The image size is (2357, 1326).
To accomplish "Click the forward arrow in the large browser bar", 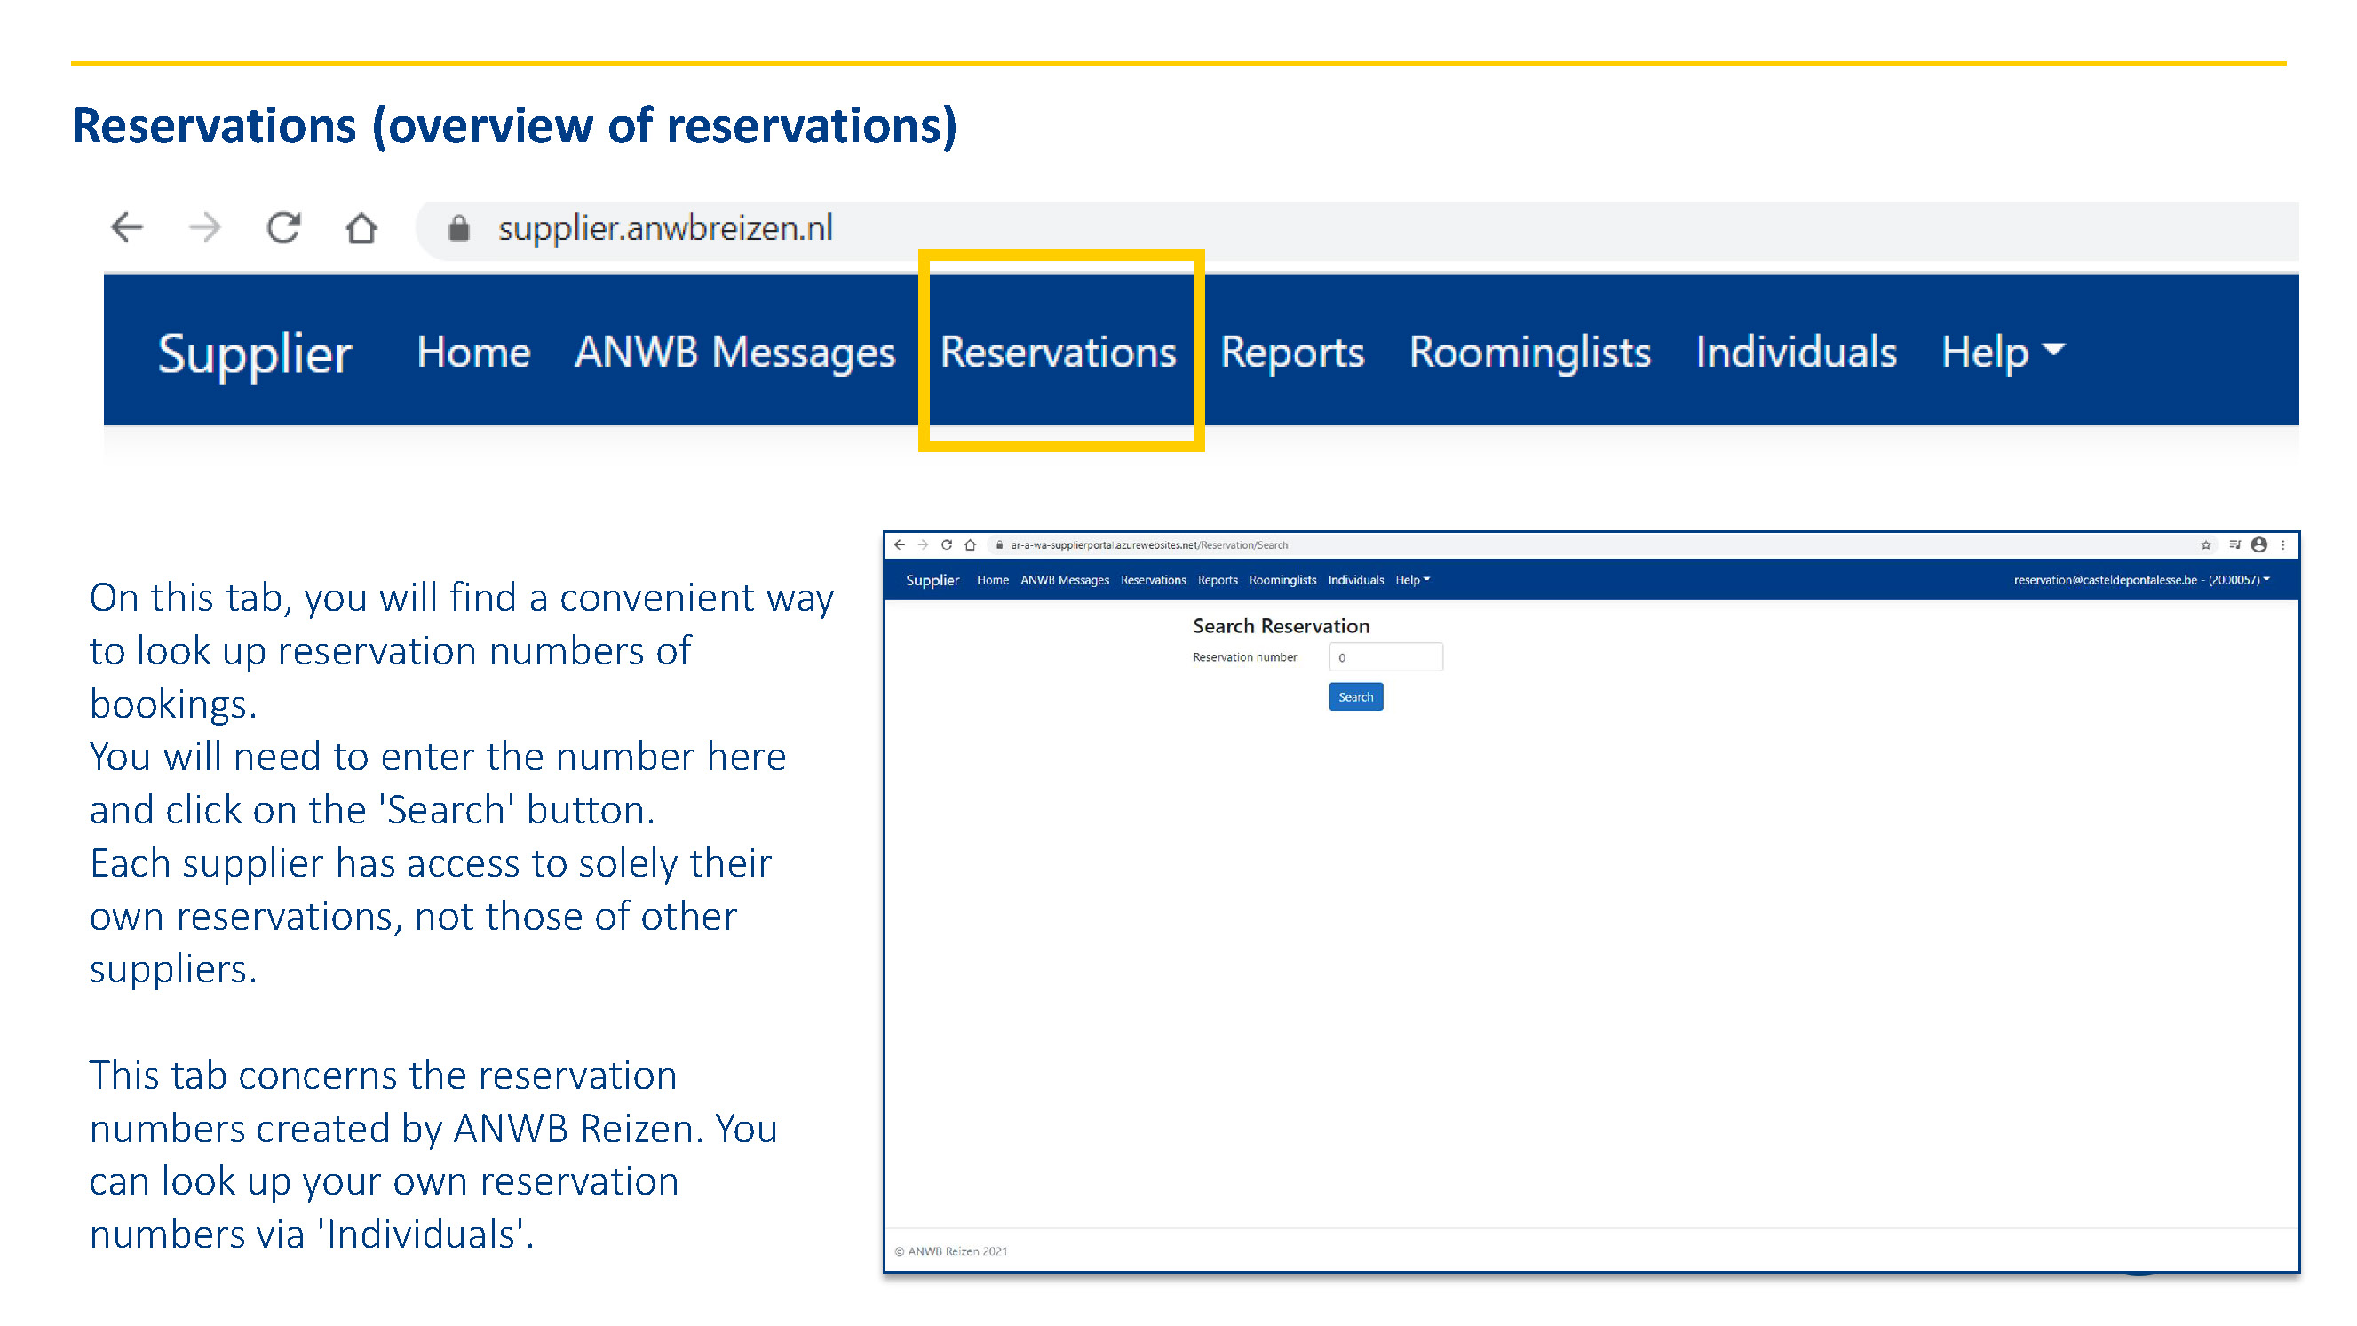I will [205, 227].
